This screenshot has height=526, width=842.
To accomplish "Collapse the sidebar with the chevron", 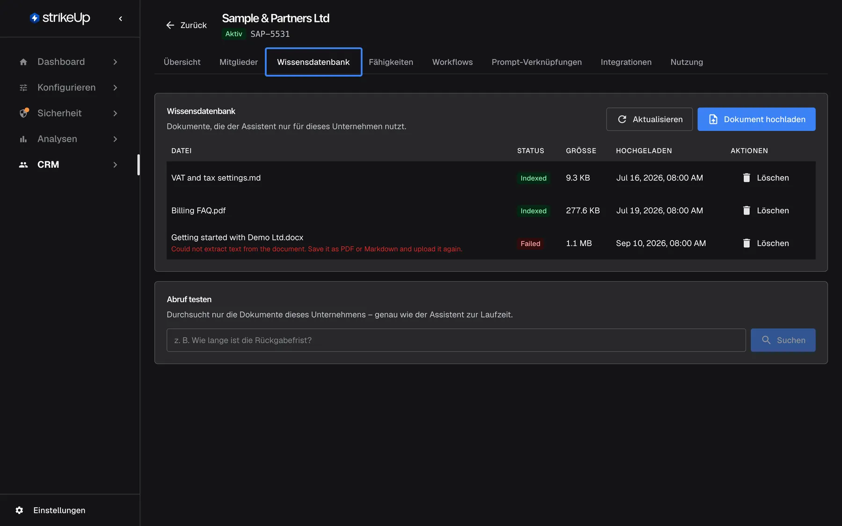I will (121, 19).
